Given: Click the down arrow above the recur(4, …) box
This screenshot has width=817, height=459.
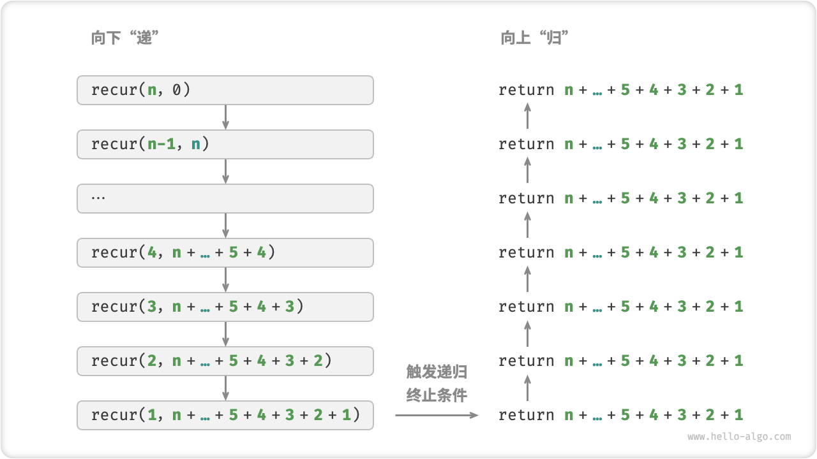Looking at the screenshot, I should pos(225,226).
